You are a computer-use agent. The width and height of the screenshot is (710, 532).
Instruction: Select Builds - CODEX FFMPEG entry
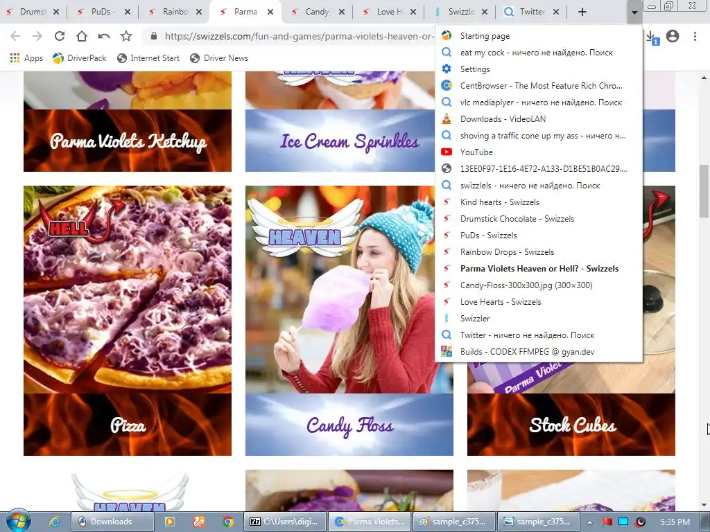pos(538,351)
